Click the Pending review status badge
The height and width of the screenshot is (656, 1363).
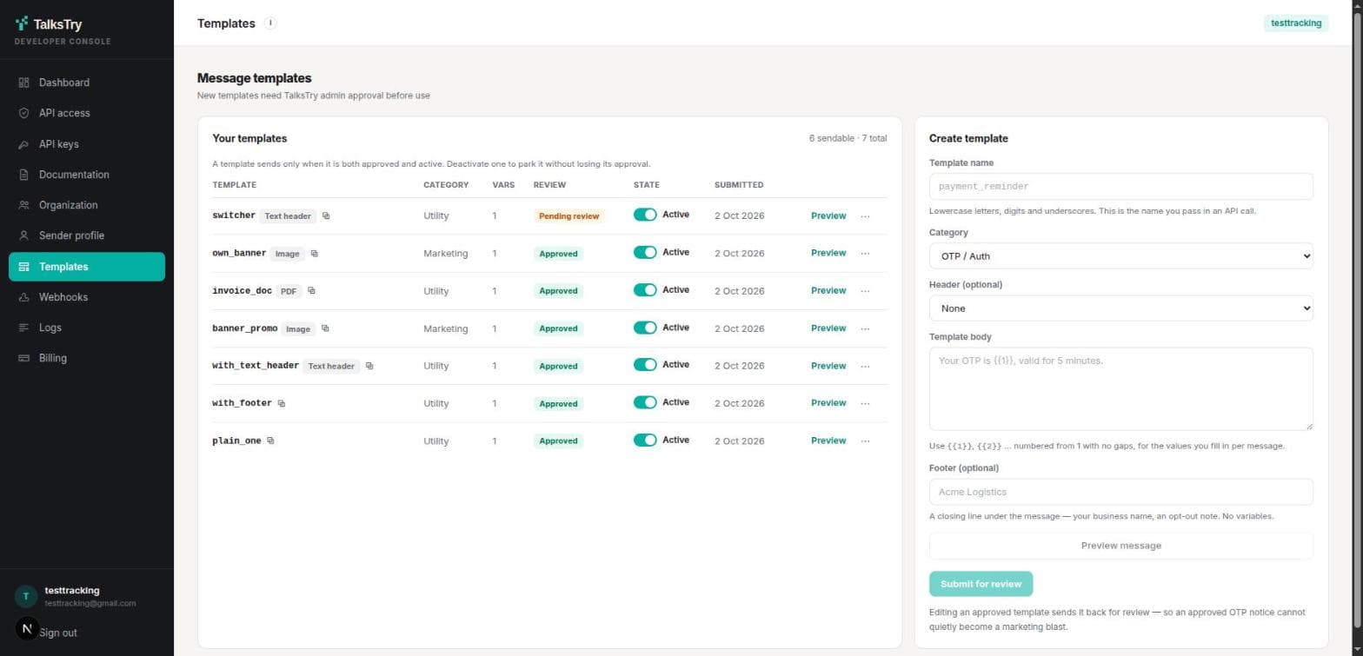(x=568, y=216)
